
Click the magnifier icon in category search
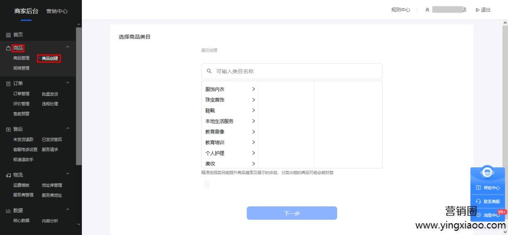click(209, 71)
